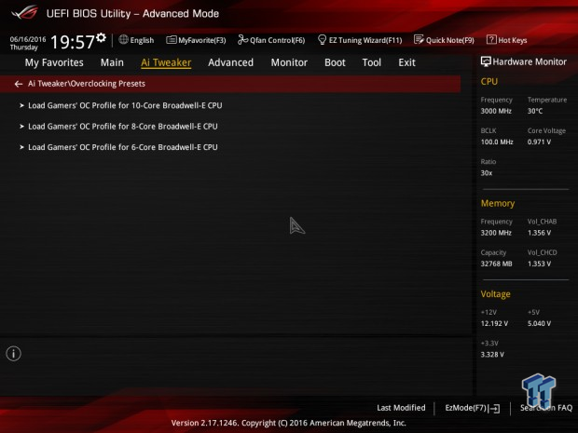Click the 12.192 V reading
Image resolution: width=578 pixels, height=433 pixels.
pyautogui.click(x=494, y=323)
